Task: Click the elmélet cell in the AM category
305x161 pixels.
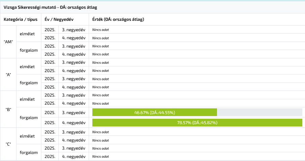Action: point(28,34)
